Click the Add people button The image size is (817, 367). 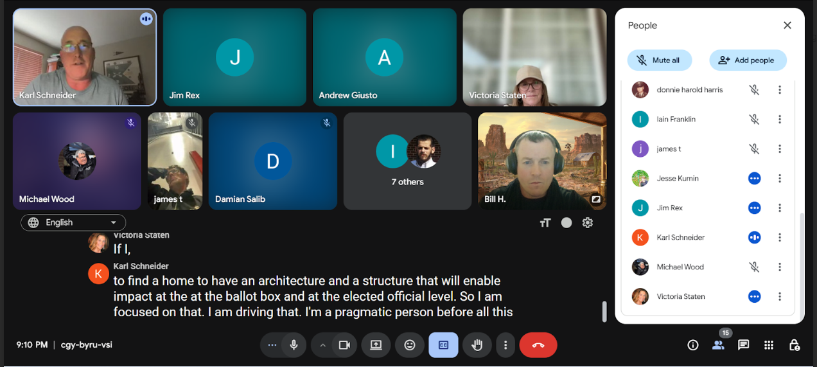[x=748, y=60]
